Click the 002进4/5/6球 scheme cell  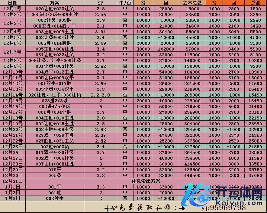click(54, 106)
